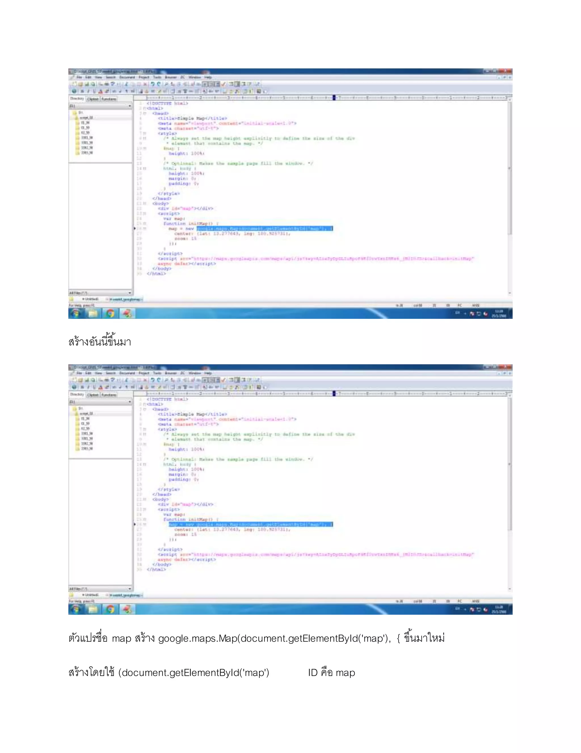581x753 pixels.
Task: Switch to Cliptext tab in upper screenshot
Action: click(x=93, y=99)
